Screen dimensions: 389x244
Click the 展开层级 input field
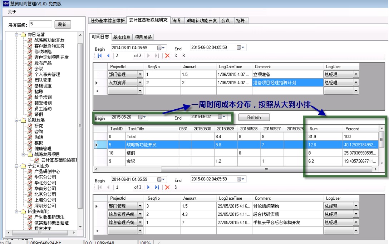(x=41, y=24)
